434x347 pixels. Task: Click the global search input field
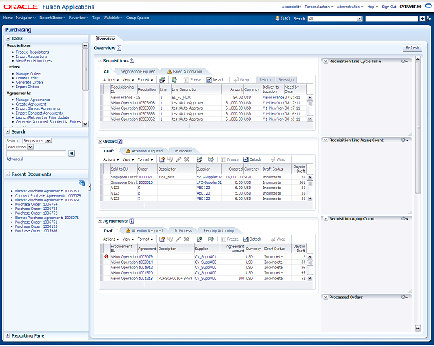pos(392,18)
